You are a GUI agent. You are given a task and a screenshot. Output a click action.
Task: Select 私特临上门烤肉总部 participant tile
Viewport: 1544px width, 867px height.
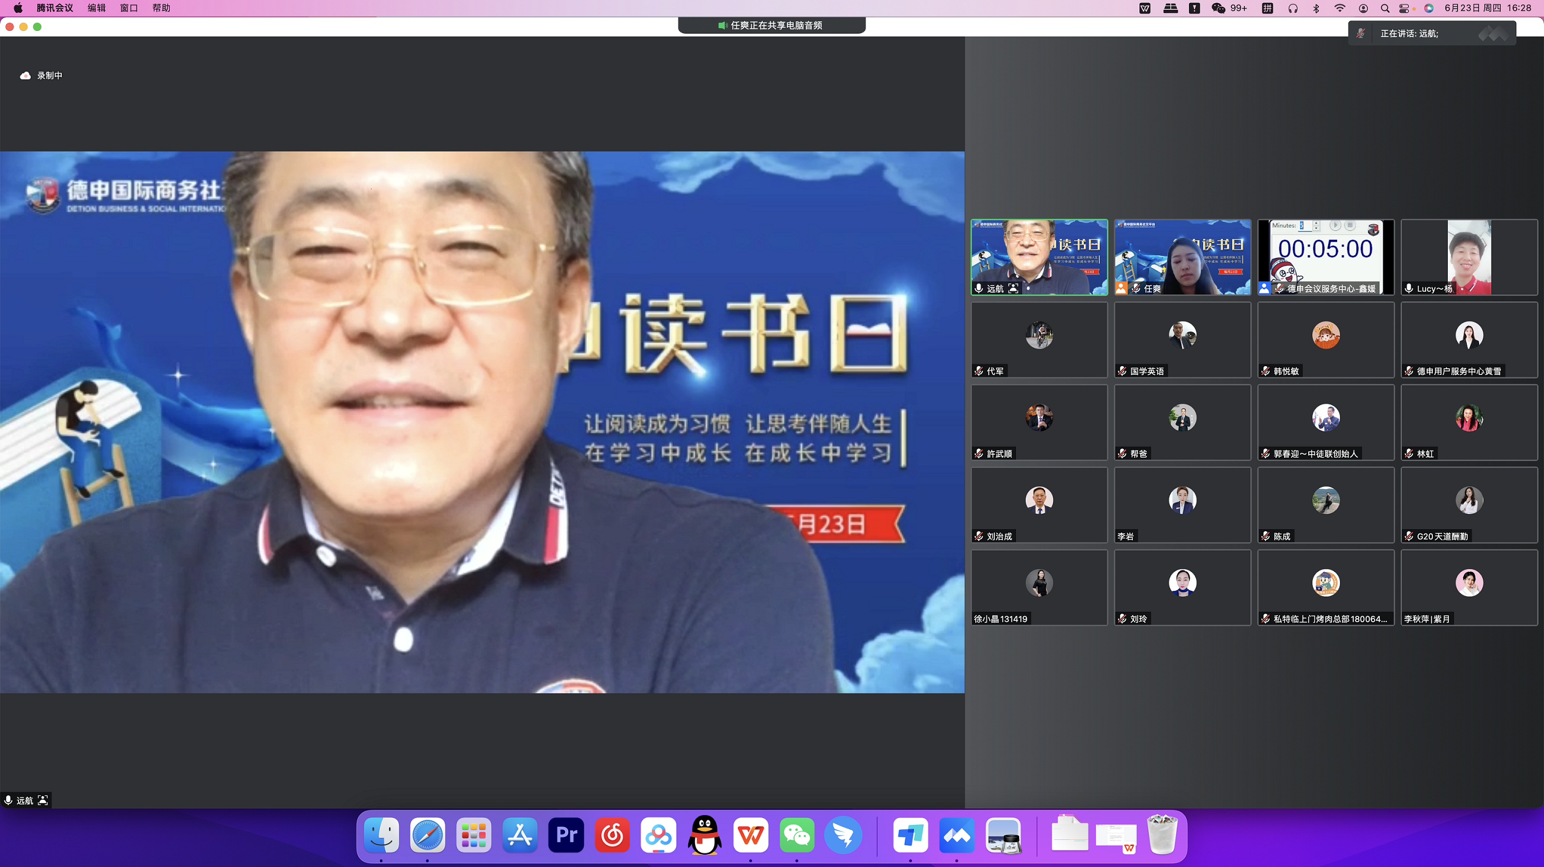pyautogui.click(x=1326, y=587)
